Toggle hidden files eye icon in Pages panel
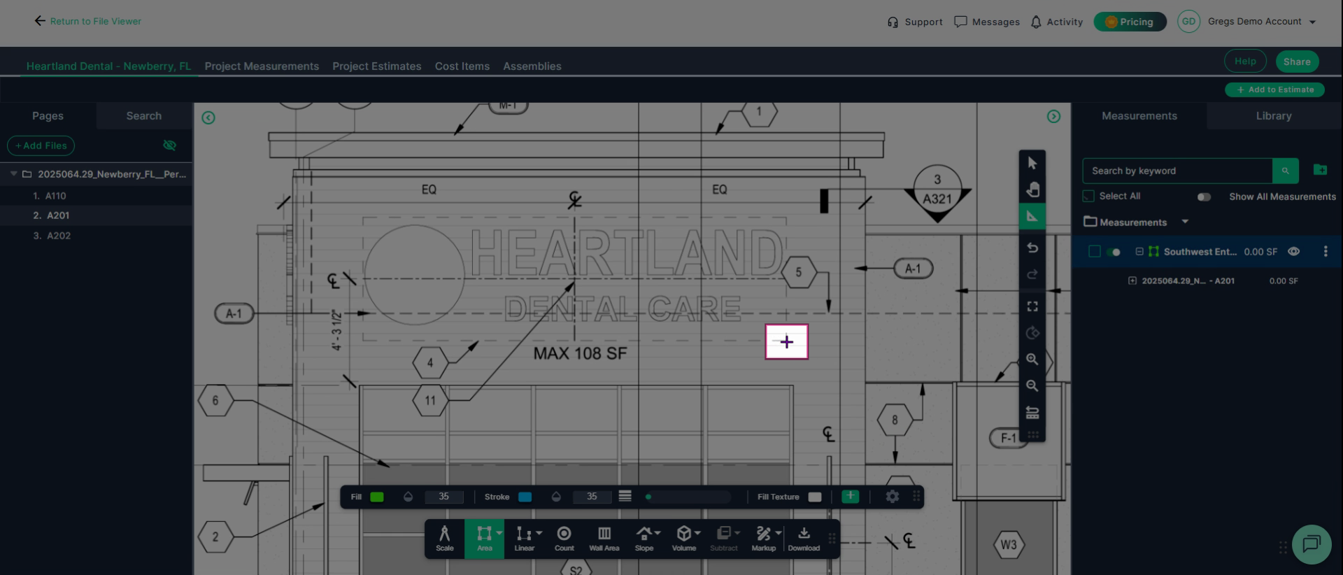Image resolution: width=1343 pixels, height=575 pixels. 169,145
